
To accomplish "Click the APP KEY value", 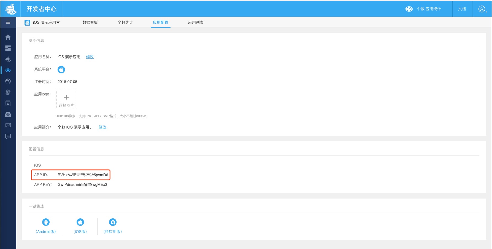I will (82, 184).
